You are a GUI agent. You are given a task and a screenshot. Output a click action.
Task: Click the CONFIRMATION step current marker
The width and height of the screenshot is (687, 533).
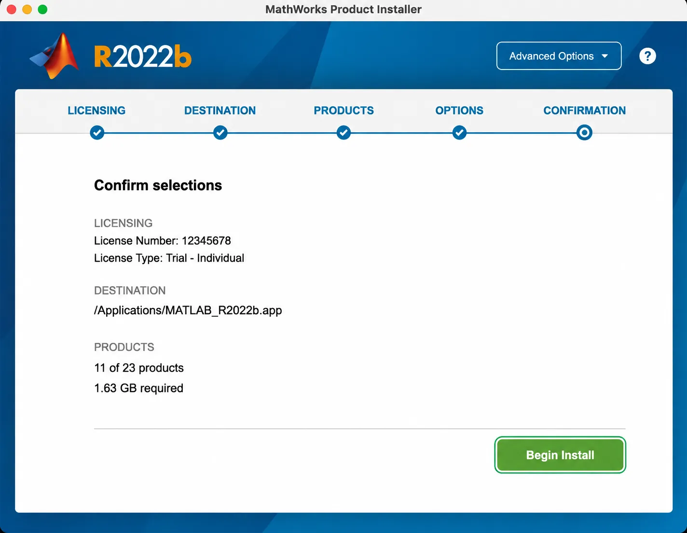(x=584, y=132)
